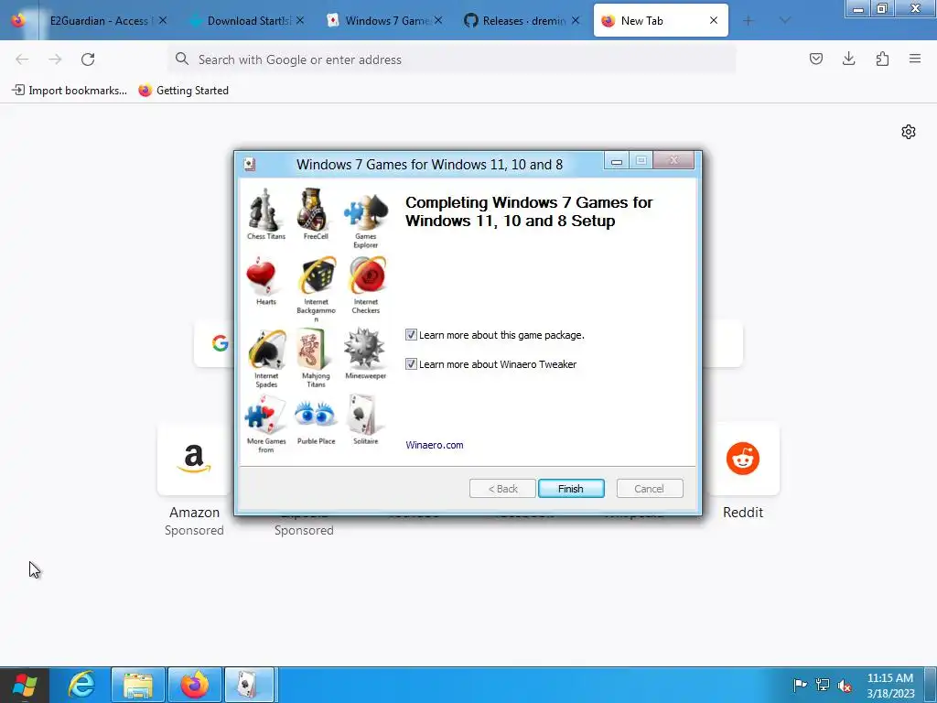
Task: Focus the Search with Google address bar
Action: click(452, 59)
